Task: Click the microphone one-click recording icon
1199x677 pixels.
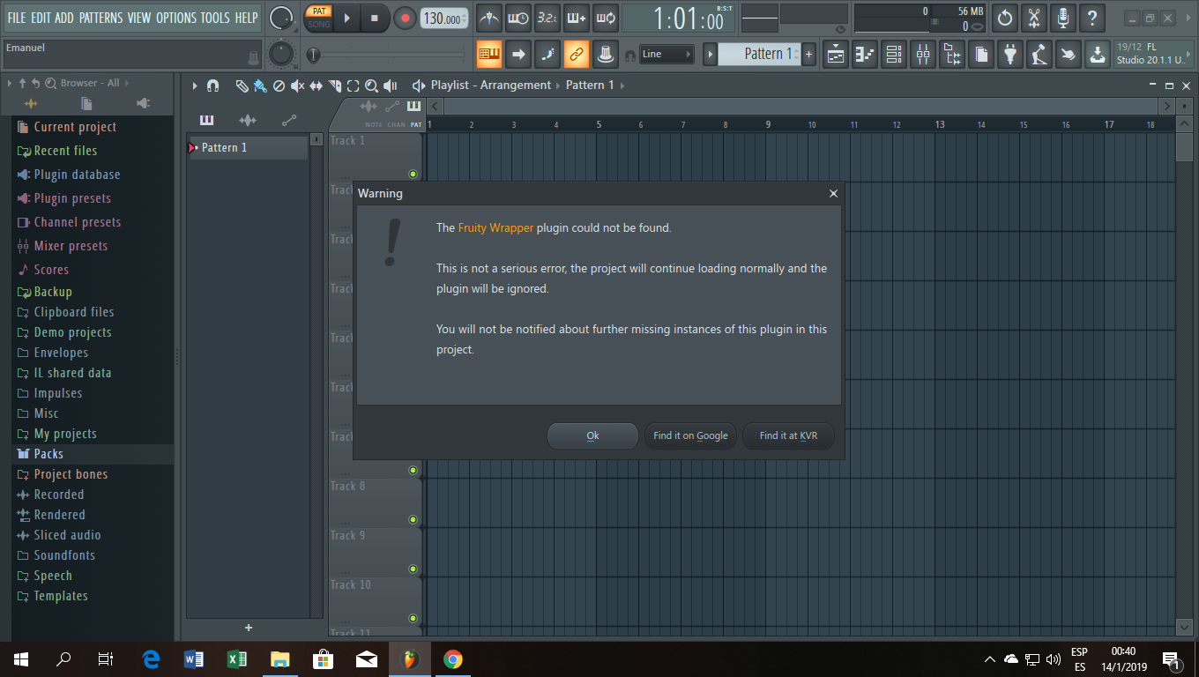Action: (x=1063, y=18)
